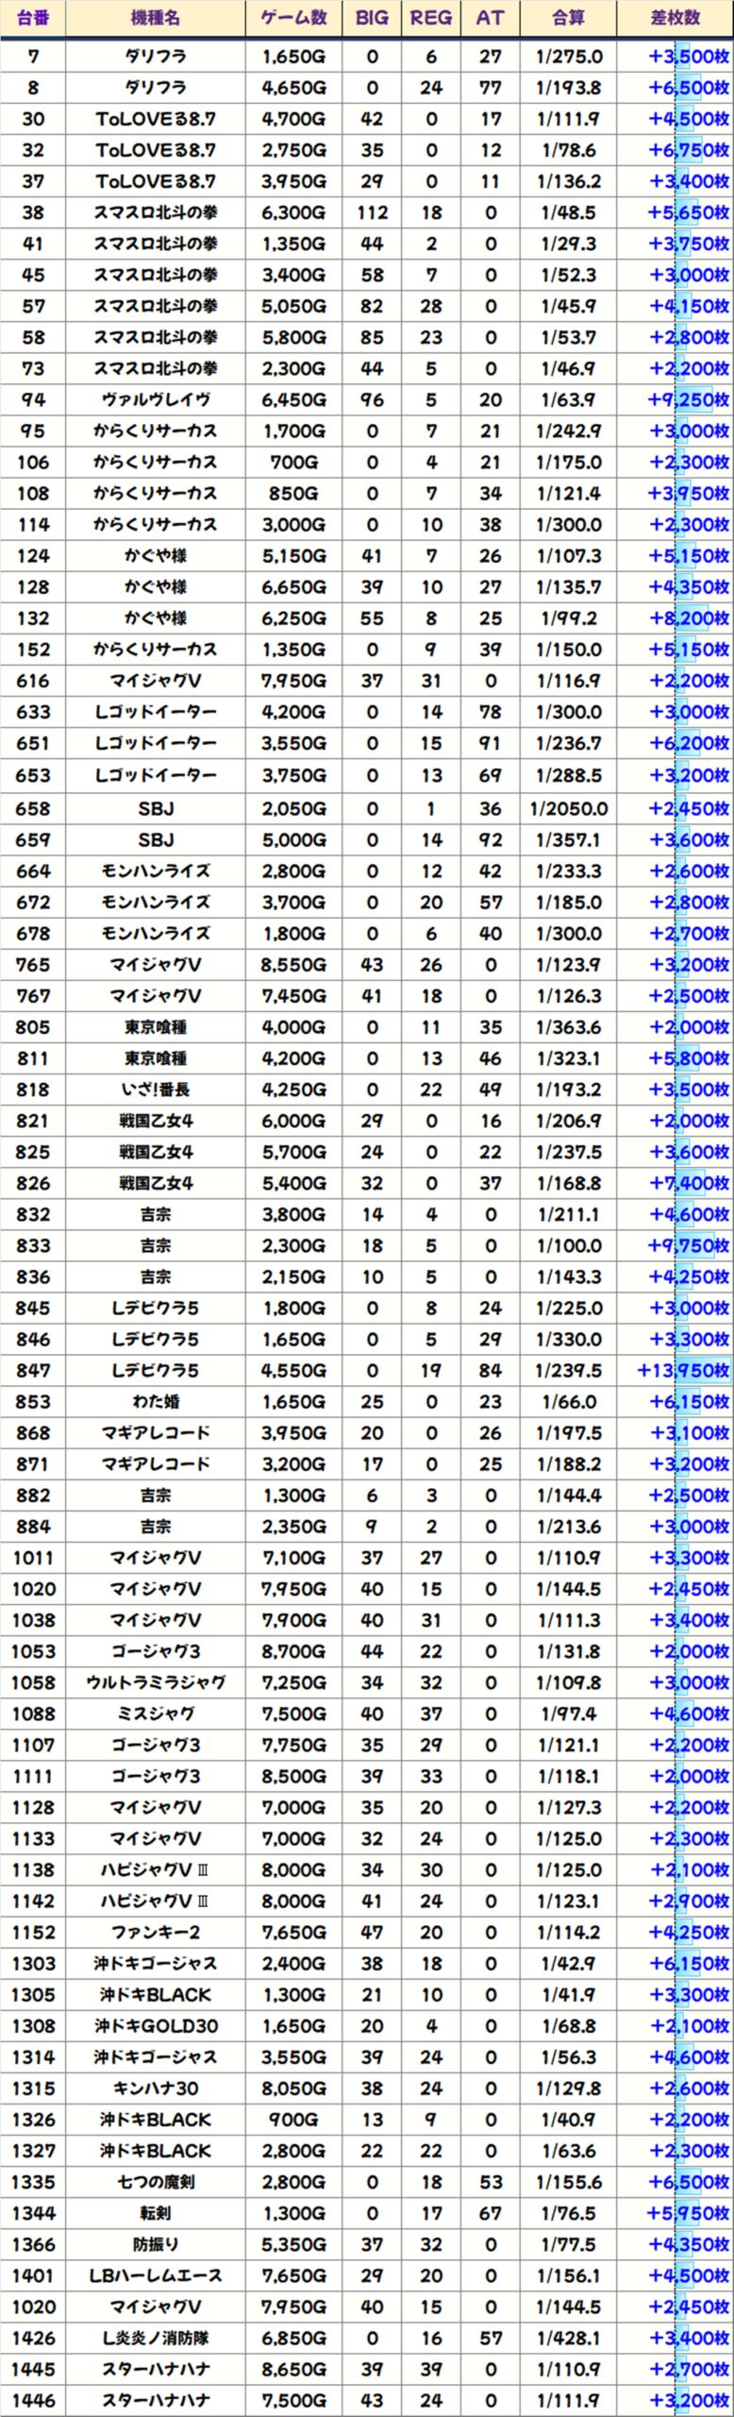Viewport: 734px width, 2417px height.
Task: Click the BIG count 112
Action: pos(372,212)
